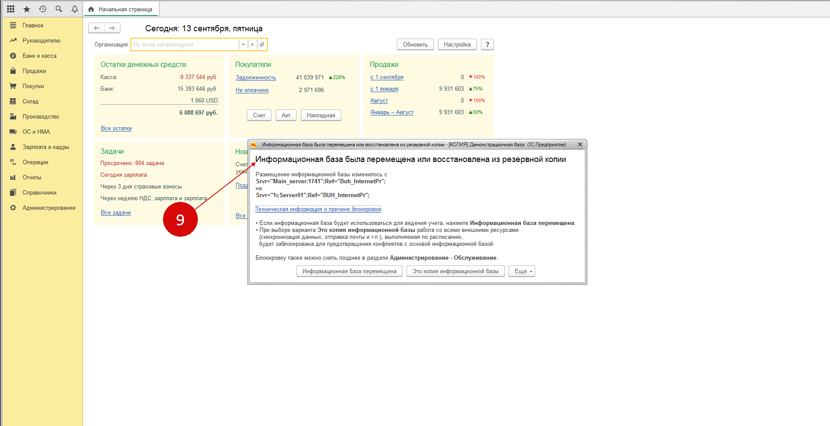
Task: Click the Зарплата и кадры person icon
Action: point(13,147)
